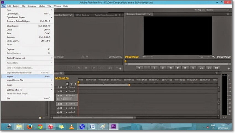
Task: Click the timeline playhead marker
Action: click(x=79, y=82)
